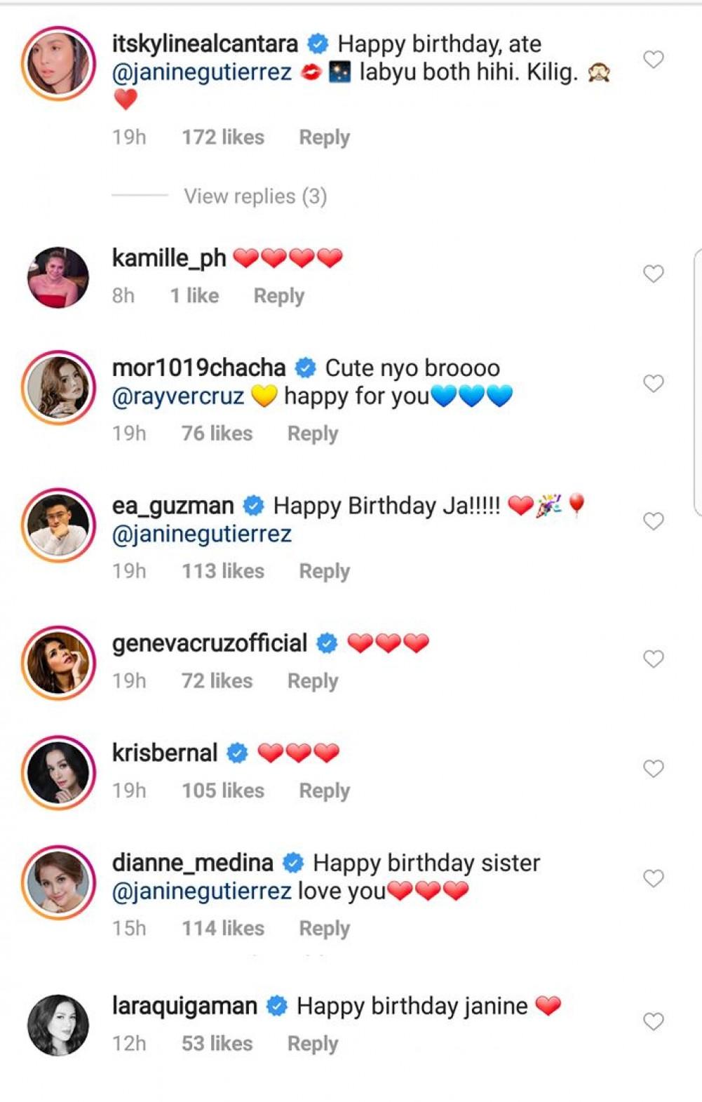
Task: View the 113 likes on the ea_guzman comment
Action: tap(223, 572)
